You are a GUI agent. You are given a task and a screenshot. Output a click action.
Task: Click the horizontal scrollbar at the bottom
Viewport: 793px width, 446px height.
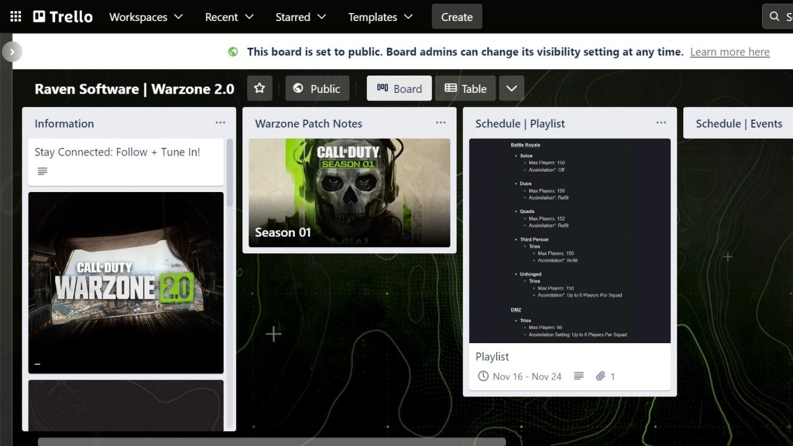(273, 441)
